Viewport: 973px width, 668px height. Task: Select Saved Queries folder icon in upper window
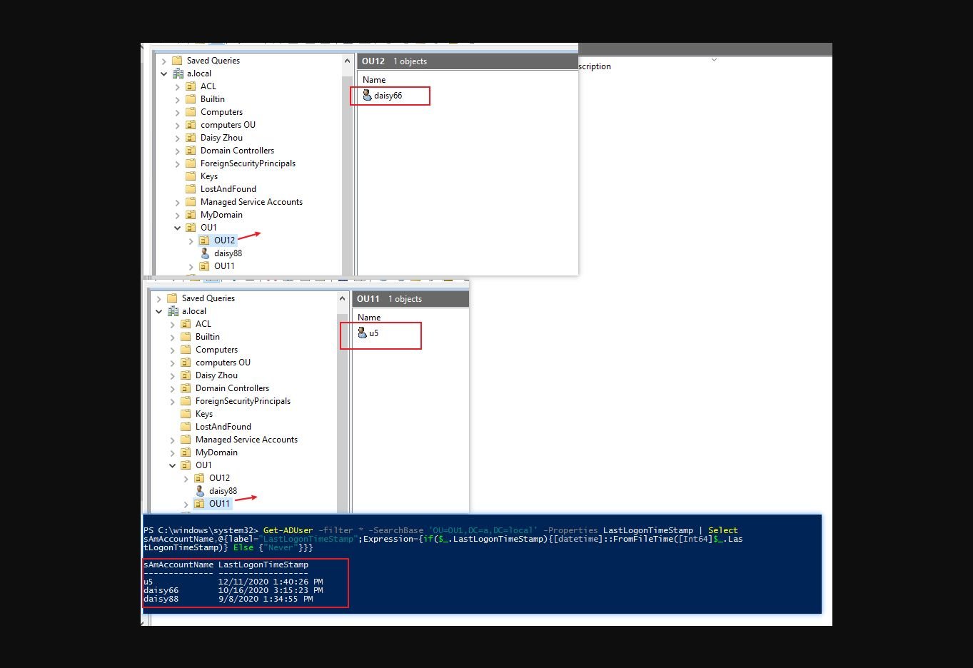[177, 61]
